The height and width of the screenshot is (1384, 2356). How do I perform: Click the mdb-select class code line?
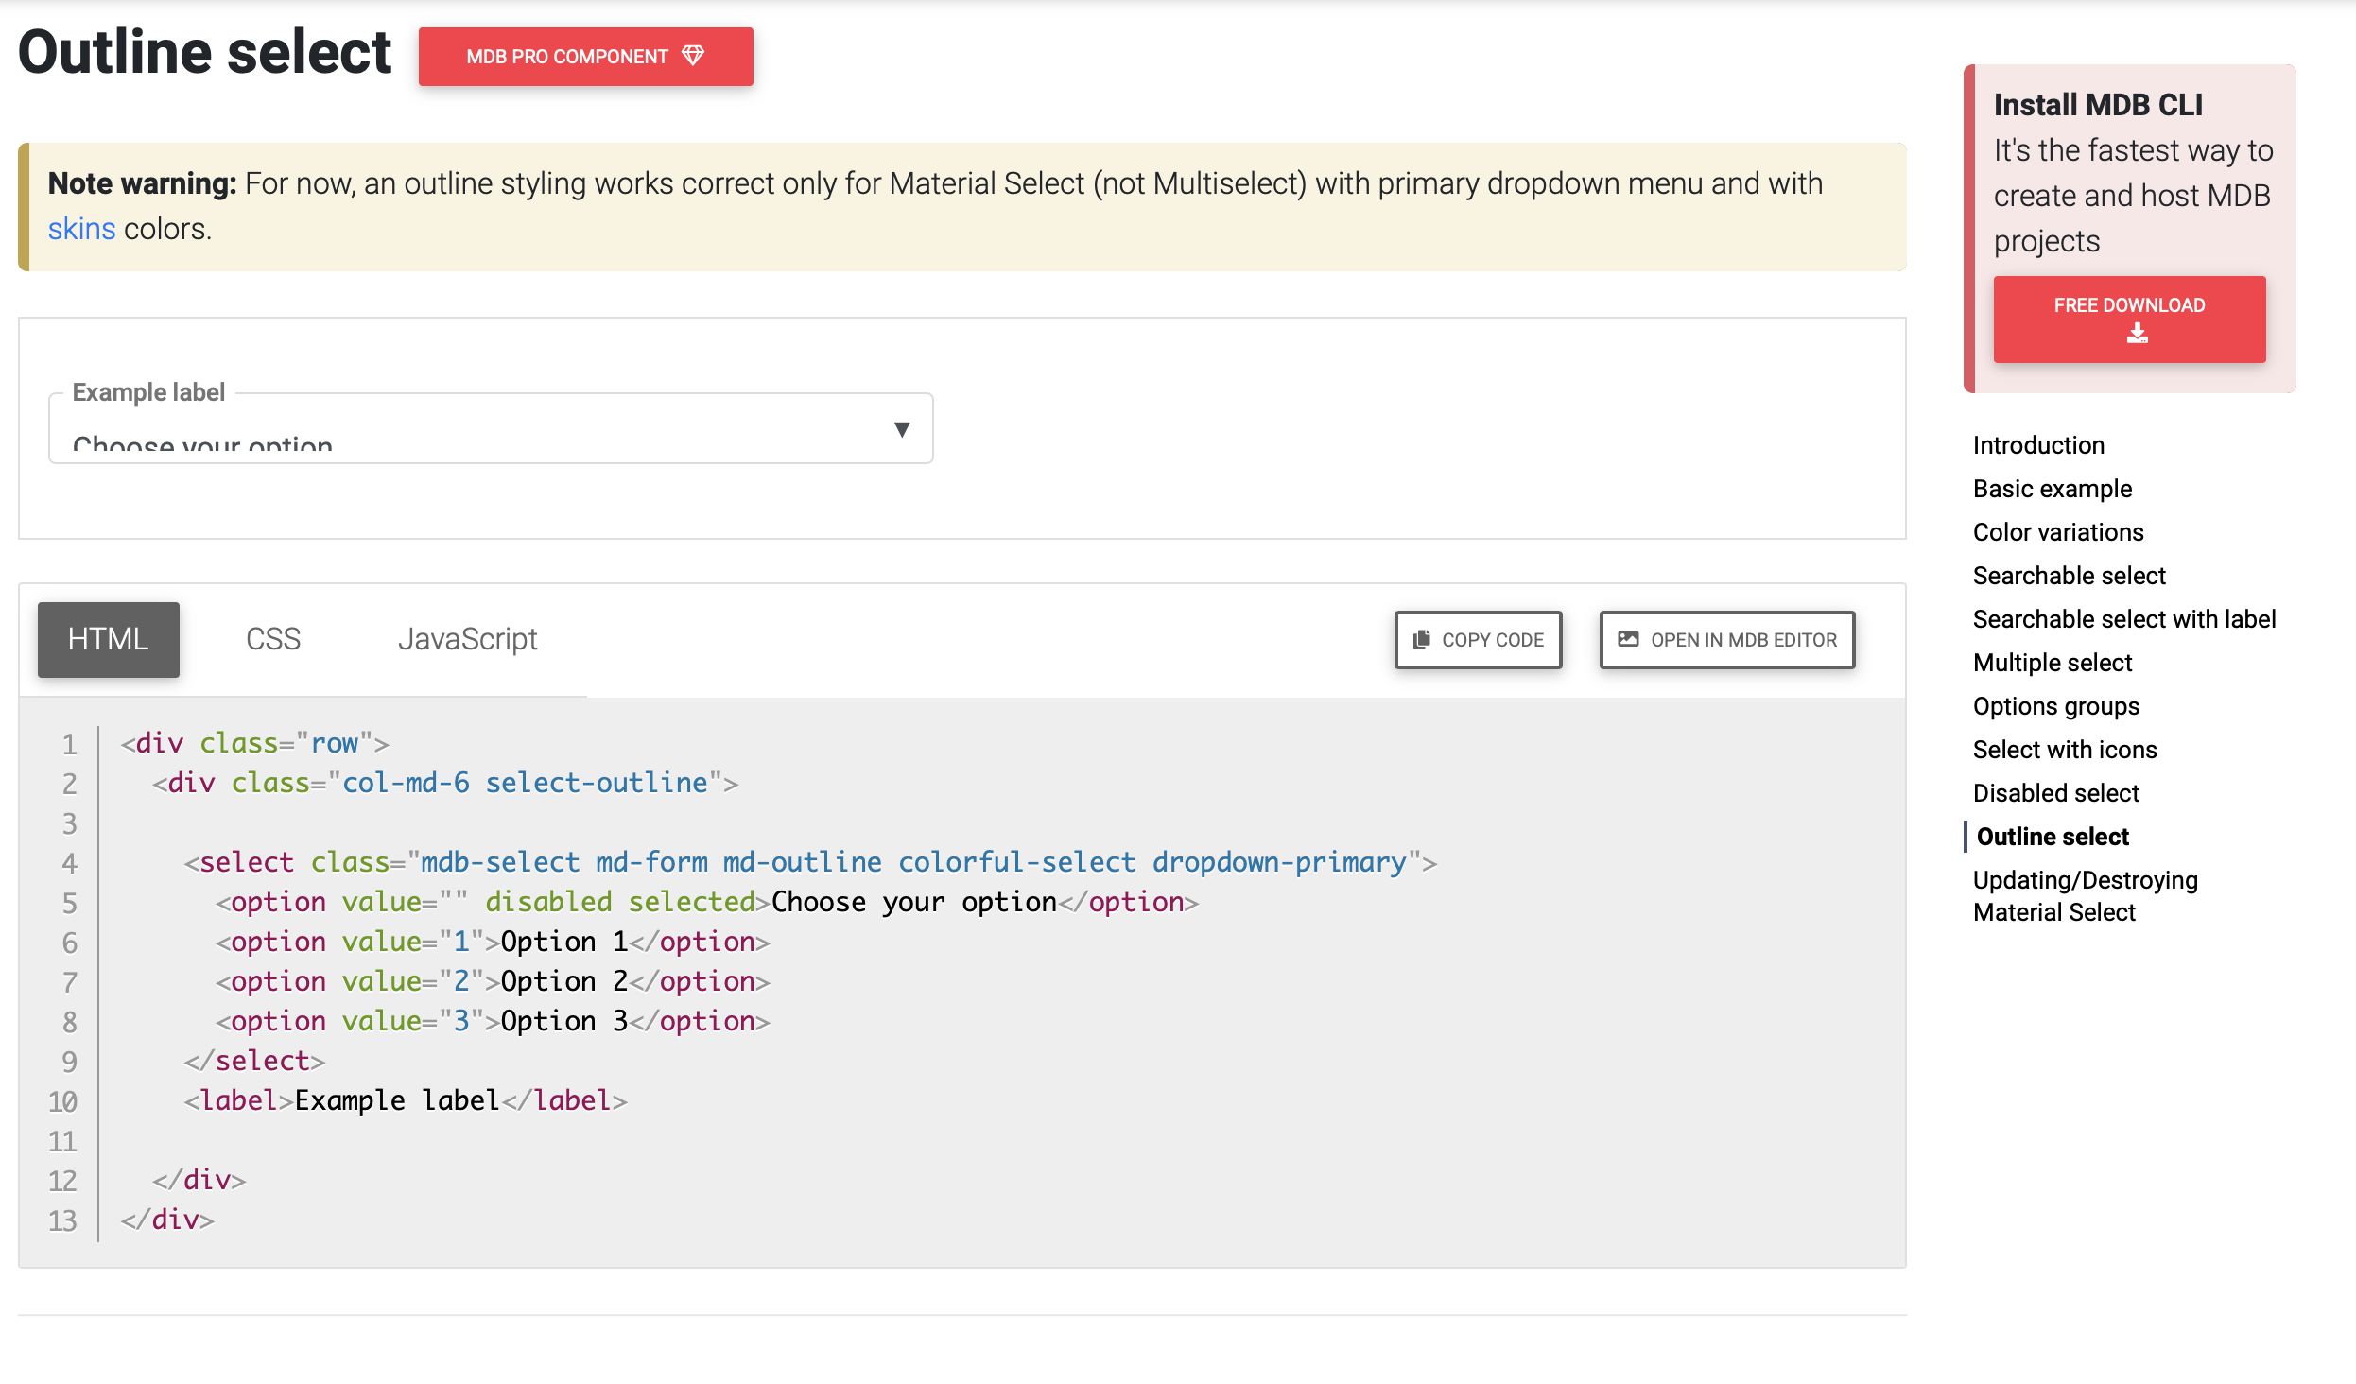coord(810,862)
